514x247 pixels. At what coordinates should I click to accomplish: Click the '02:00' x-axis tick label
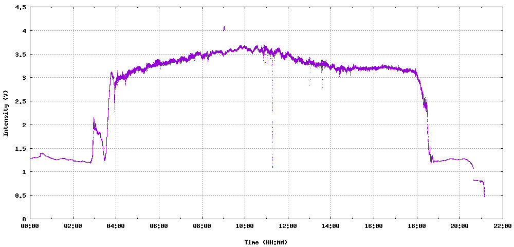(x=73, y=226)
